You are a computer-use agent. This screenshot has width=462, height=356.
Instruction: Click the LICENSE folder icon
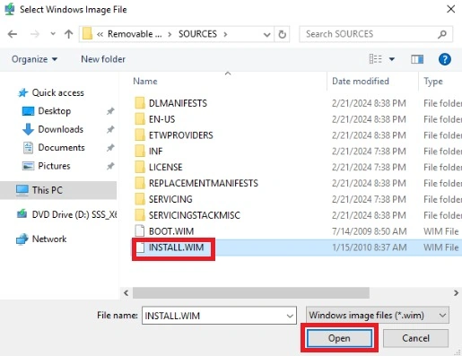pos(140,167)
